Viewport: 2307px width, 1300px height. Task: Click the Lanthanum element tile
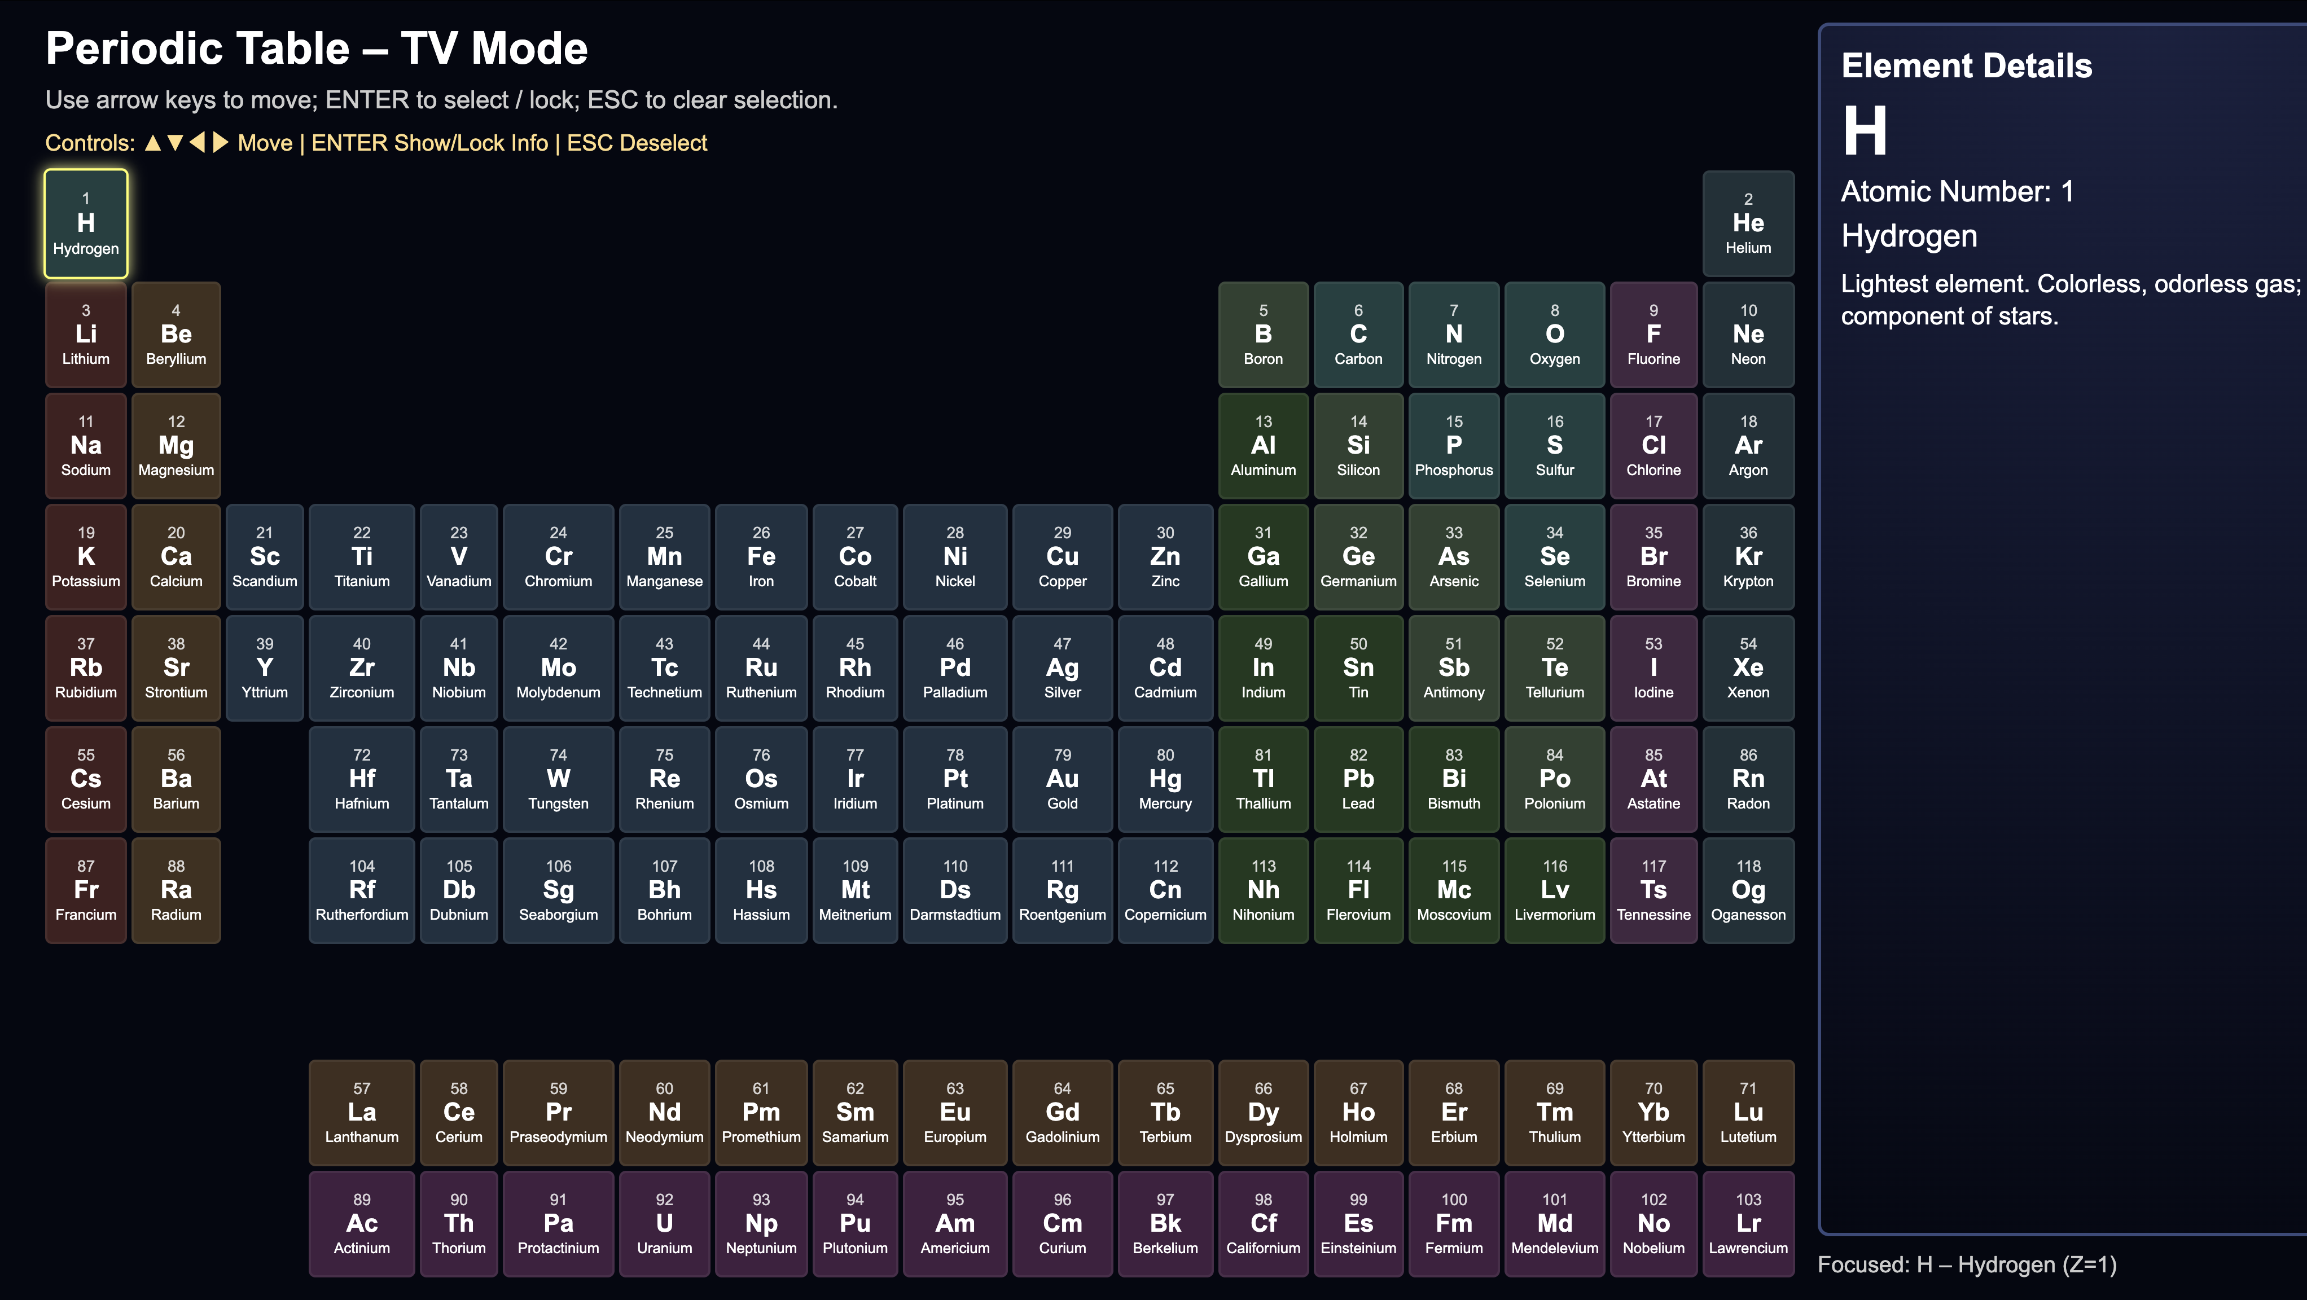[x=362, y=1113]
